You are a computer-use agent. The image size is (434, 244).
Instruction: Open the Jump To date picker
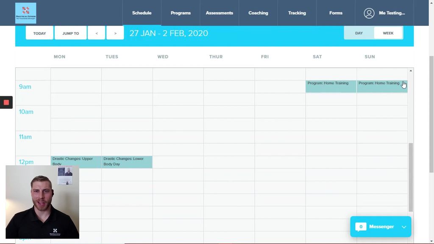[71, 33]
